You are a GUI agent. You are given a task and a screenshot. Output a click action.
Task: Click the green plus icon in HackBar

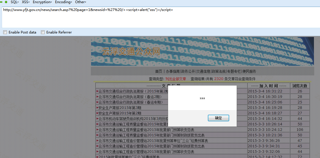[x=6, y=2]
